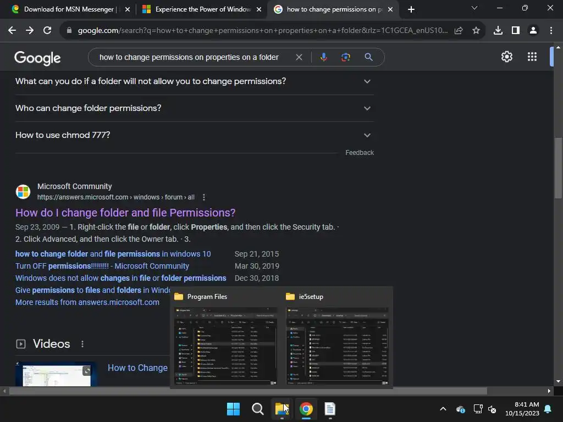563x422 pixels.
Task: Open 'How do I change folder and file Permissions?'
Action: (125, 213)
